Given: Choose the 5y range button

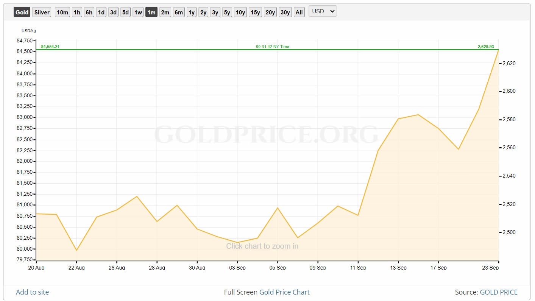Looking at the screenshot, I should (x=227, y=12).
